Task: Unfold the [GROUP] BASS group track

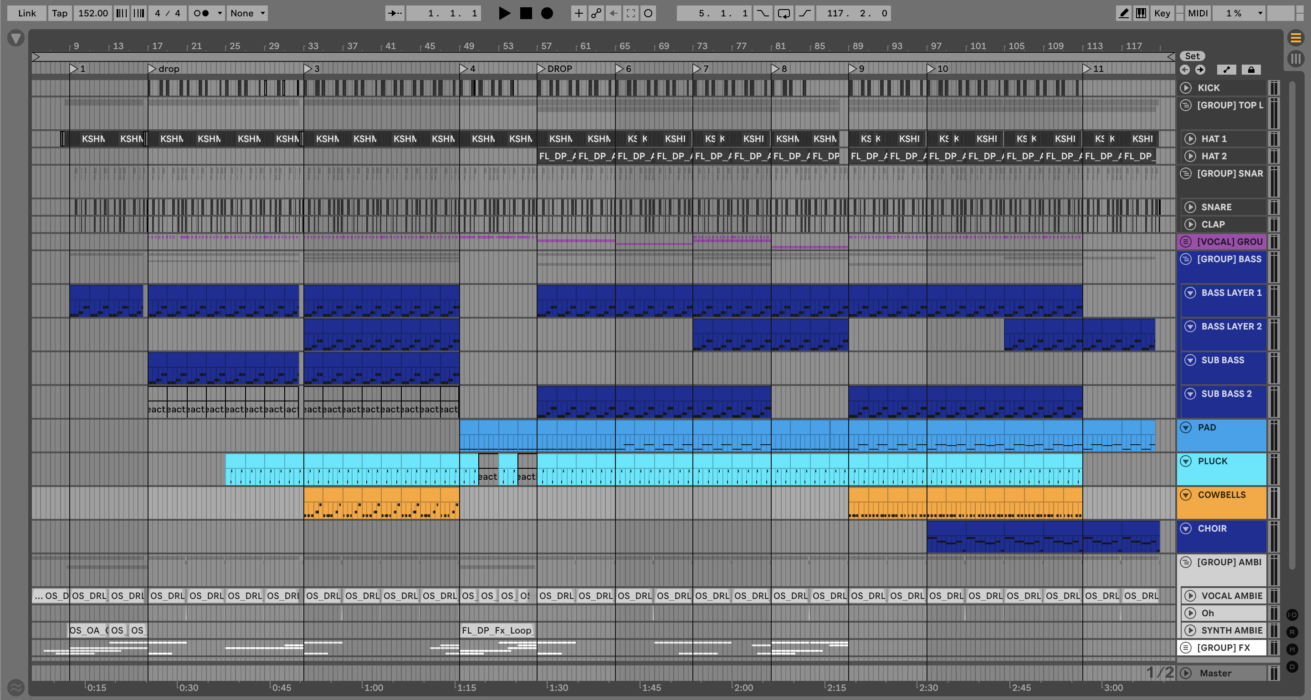Action: (1186, 259)
